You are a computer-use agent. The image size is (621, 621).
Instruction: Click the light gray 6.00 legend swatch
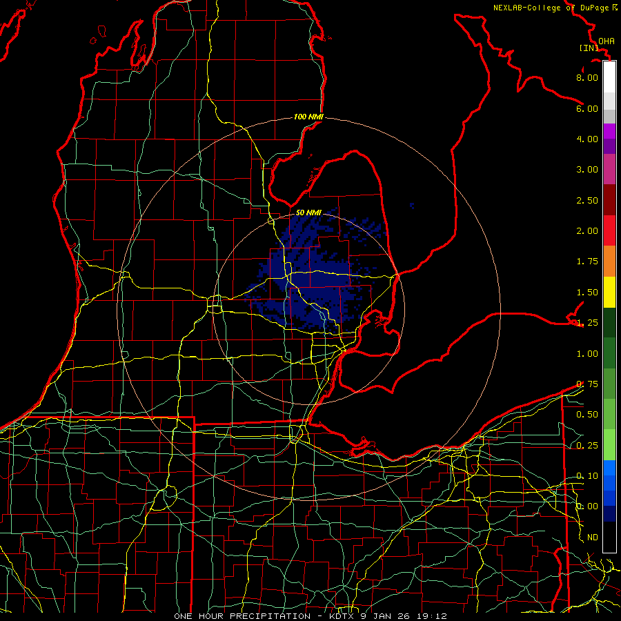pos(609,101)
